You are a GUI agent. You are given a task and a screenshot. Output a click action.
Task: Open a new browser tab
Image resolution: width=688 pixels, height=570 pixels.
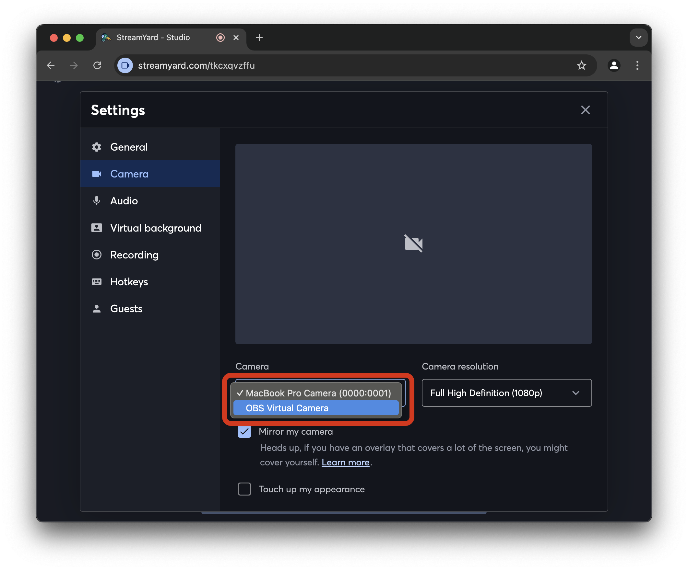(259, 38)
